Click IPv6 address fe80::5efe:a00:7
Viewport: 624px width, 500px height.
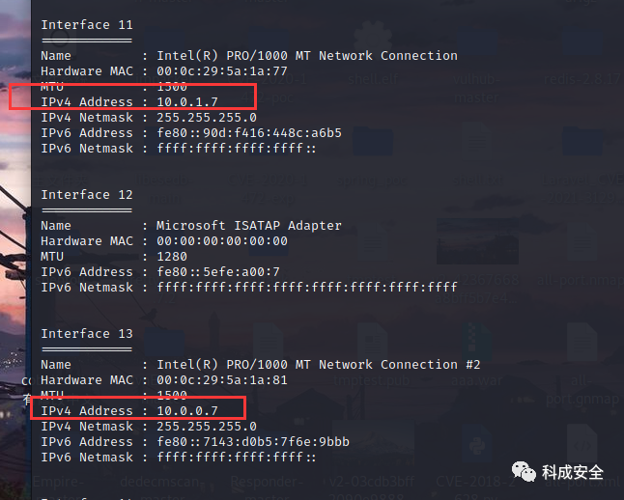click(x=218, y=271)
